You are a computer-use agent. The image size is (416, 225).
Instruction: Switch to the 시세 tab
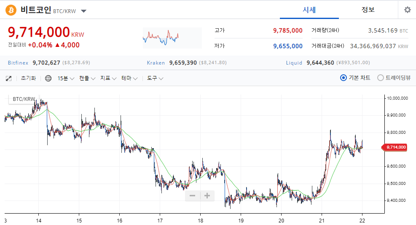point(309,10)
